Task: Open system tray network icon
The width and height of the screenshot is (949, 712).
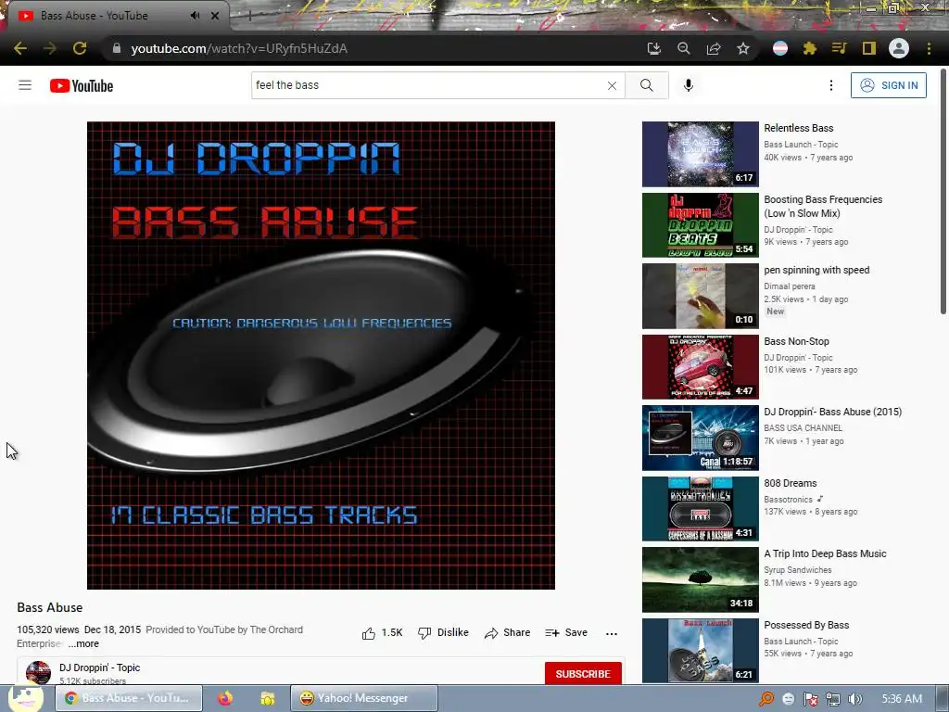Action: (x=833, y=699)
